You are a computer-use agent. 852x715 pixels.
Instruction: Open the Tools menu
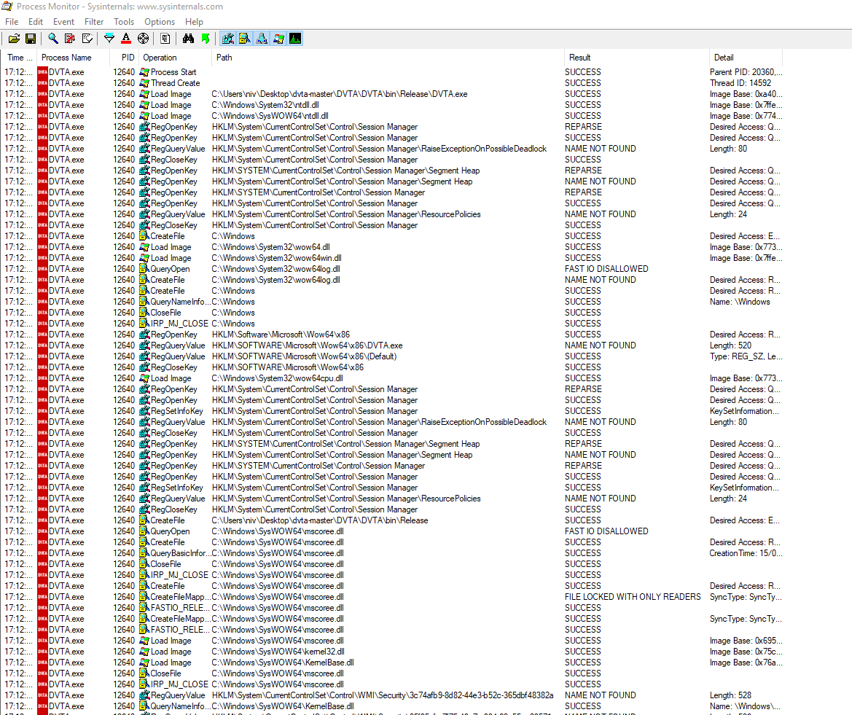[x=124, y=22]
